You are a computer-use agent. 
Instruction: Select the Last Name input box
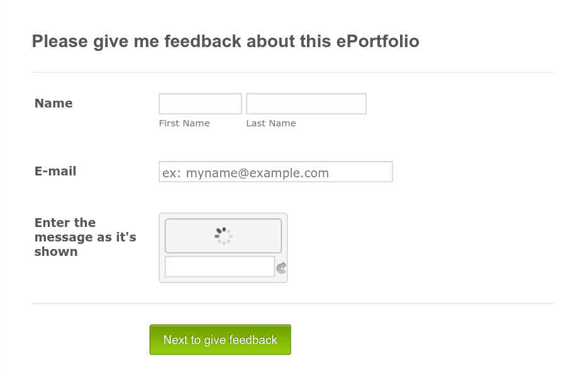[x=306, y=103]
